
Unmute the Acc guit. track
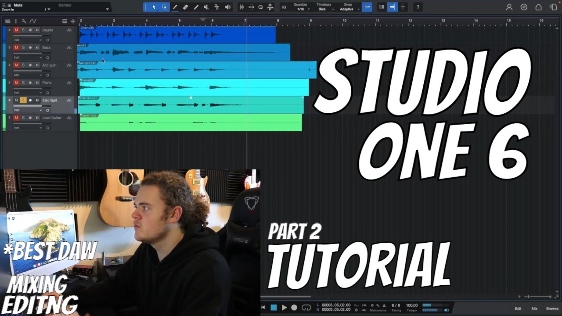pos(16,65)
